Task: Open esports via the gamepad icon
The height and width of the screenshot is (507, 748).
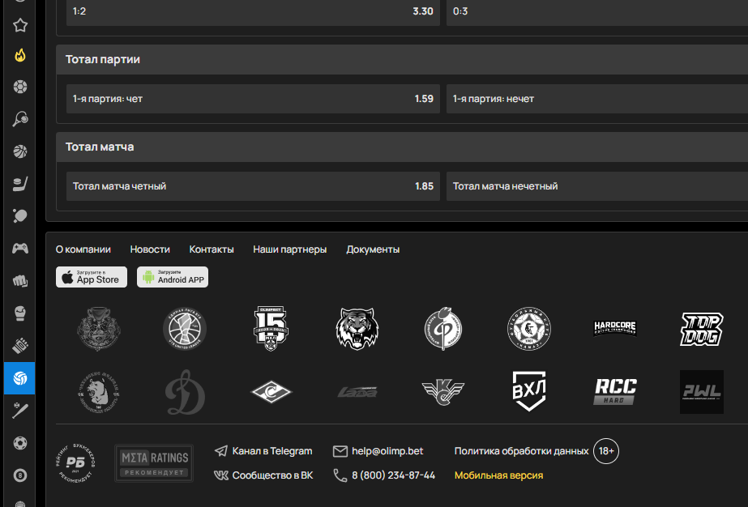Action: point(20,248)
